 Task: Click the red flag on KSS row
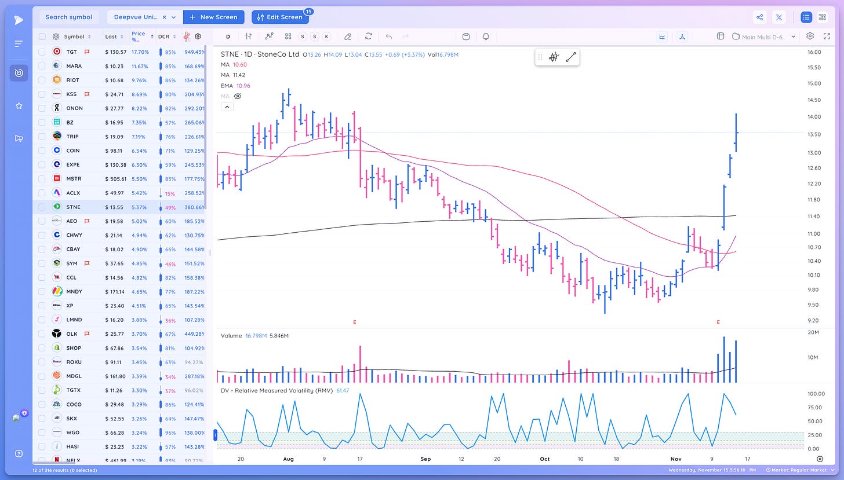(x=87, y=94)
